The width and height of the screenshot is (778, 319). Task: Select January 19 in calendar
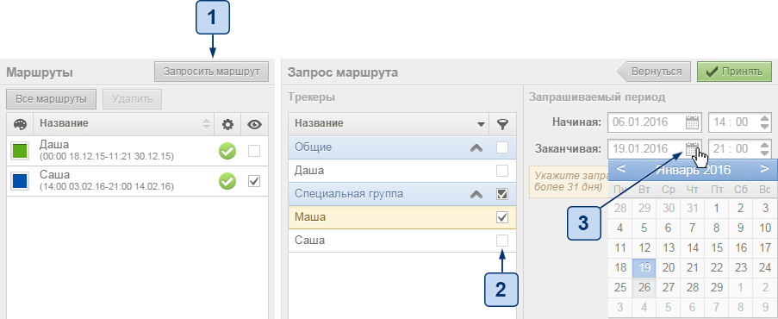[x=644, y=267]
